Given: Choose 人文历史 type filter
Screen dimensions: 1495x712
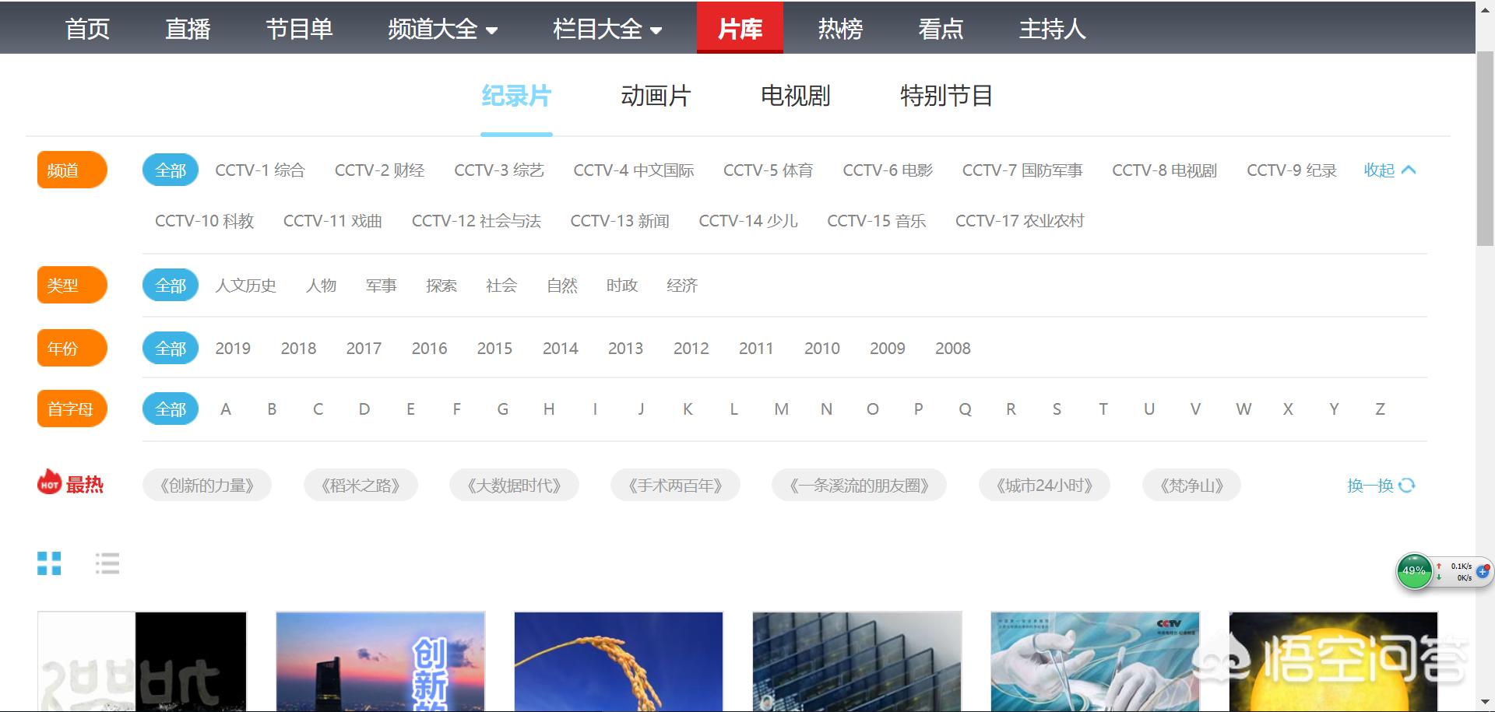Looking at the screenshot, I should pyautogui.click(x=245, y=286).
